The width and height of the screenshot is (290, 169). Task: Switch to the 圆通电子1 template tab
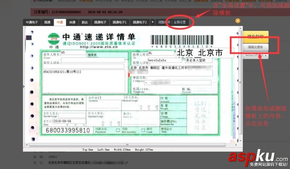click(x=120, y=22)
